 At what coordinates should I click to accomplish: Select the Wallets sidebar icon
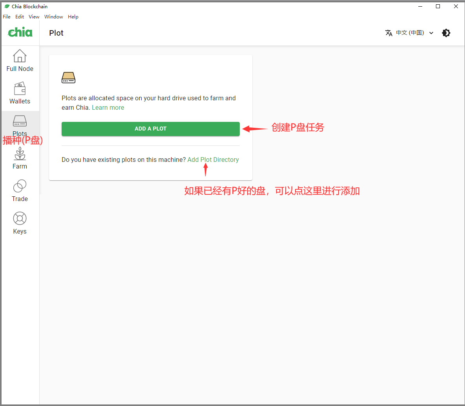(x=20, y=92)
